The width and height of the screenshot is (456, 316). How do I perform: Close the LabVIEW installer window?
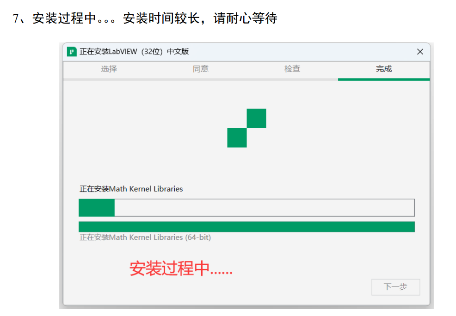click(x=419, y=52)
